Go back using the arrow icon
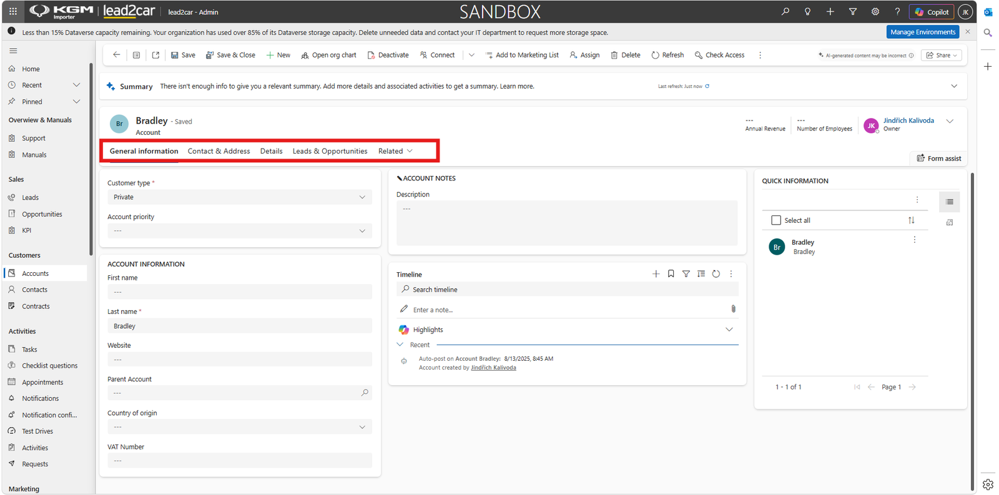Screen dimensions: 999x495 117,55
